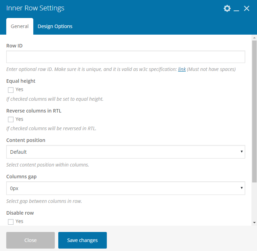This screenshot has width=257, height=251.
Task: Open the Content position Default dropdown
Action: coord(126,152)
